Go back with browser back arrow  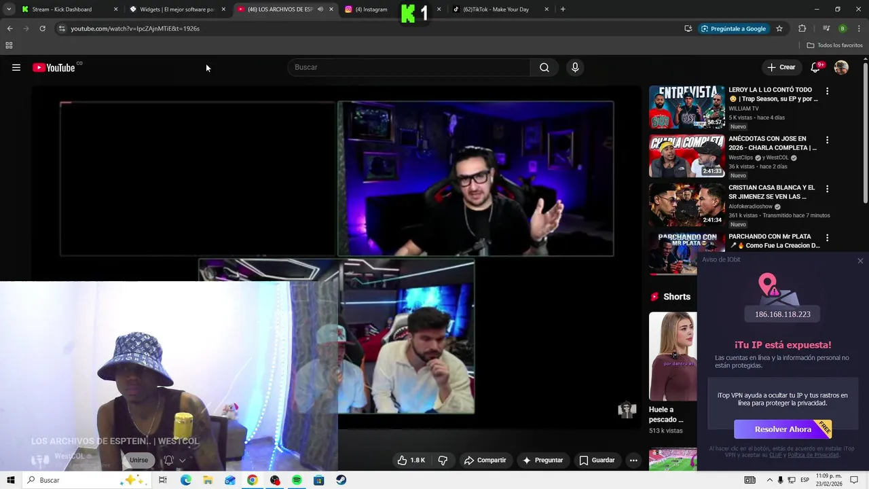pos(10,29)
